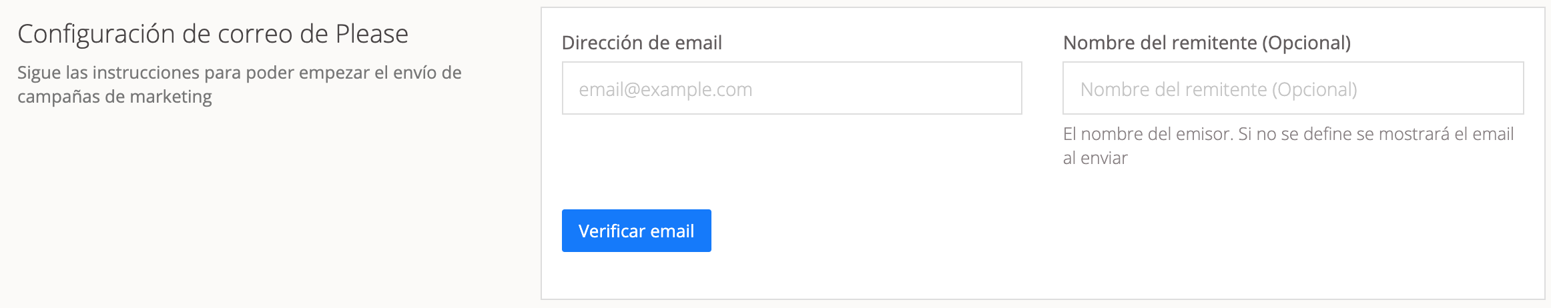
Task: Click the "Nombre del remitente (Opcional)" label
Action: click(1206, 43)
